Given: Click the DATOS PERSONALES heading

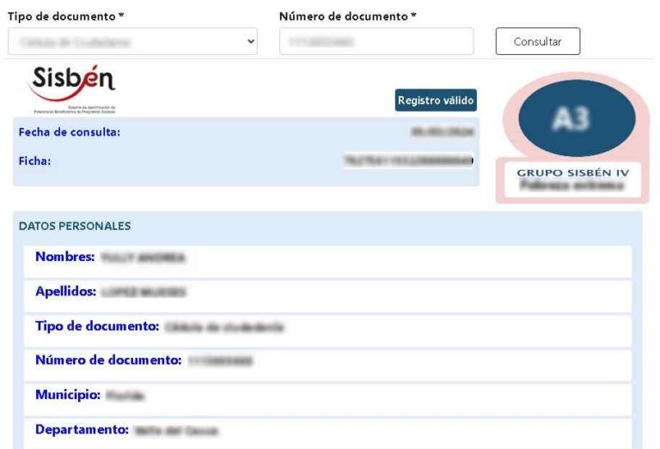Looking at the screenshot, I should pos(75,226).
